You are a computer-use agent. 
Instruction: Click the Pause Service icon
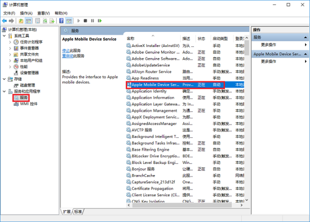[92, 21]
